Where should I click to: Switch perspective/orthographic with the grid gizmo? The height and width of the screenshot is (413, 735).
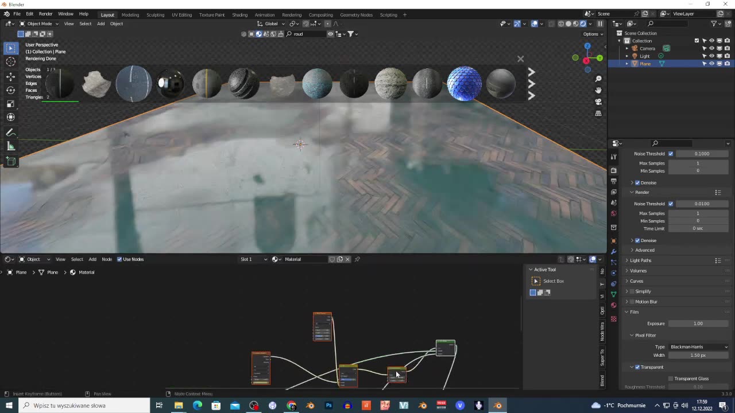tap(598, 113)
